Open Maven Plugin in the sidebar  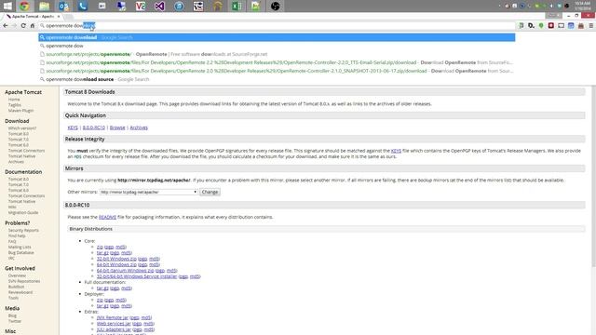(20, 111)
